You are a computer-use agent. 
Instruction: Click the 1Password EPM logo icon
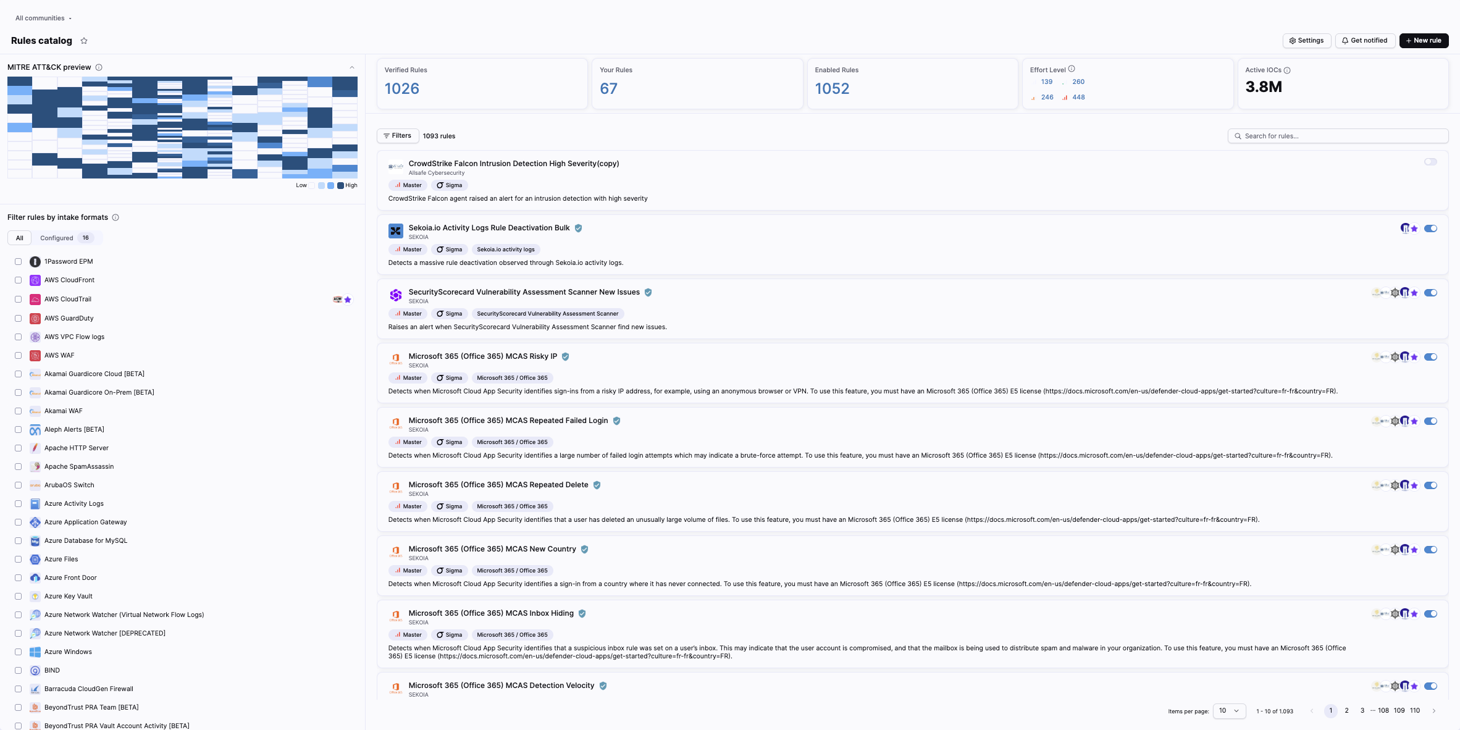(x=35, y=262)
